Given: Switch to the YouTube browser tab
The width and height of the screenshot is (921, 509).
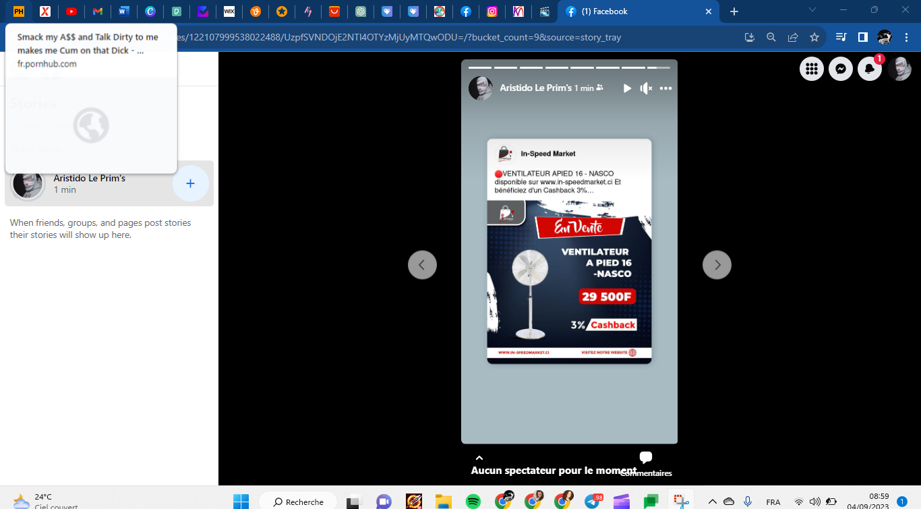Looking at the screenshot, I should (x=71, y=11).
